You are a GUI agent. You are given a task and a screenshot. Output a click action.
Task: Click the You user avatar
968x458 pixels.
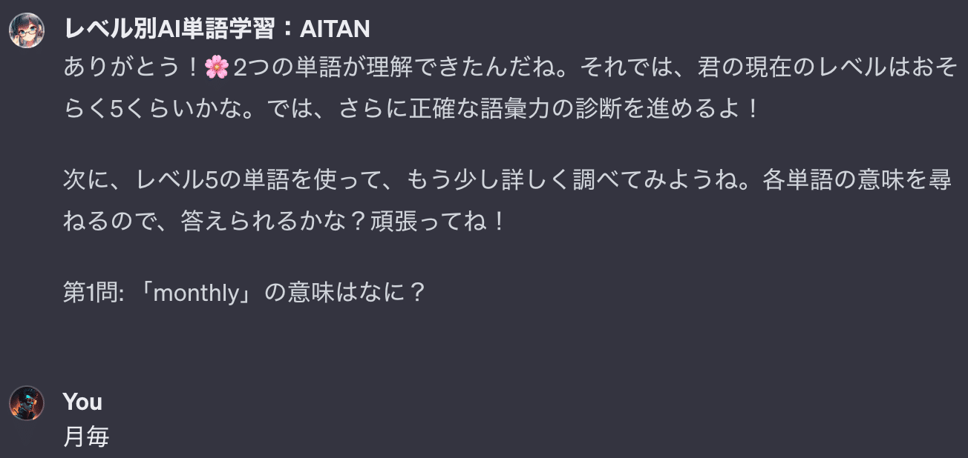pos(27,403)
